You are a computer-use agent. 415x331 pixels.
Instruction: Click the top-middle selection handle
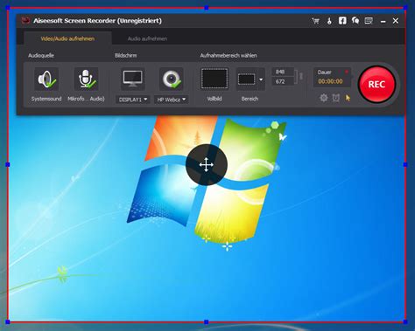click(207, 8)
